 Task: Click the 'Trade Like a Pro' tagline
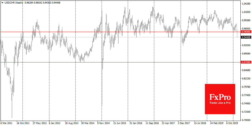pyautogui.click(x=220, y=103)
